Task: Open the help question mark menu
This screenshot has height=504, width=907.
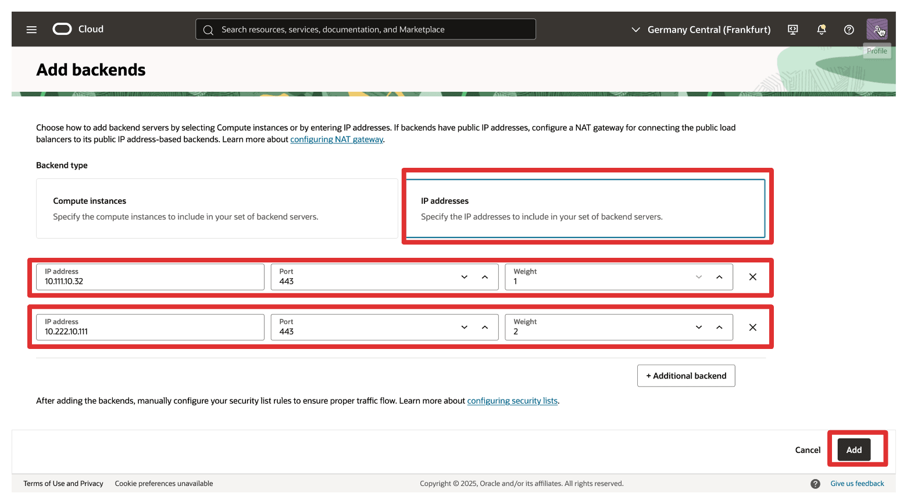Action: click(849, 29)
